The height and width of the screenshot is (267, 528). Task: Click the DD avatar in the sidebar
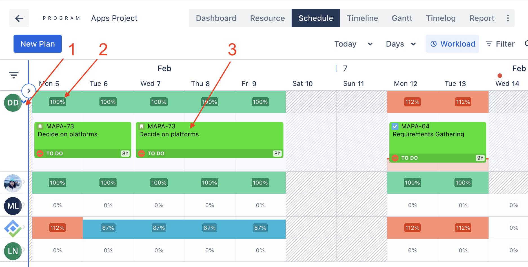[13, 103]
